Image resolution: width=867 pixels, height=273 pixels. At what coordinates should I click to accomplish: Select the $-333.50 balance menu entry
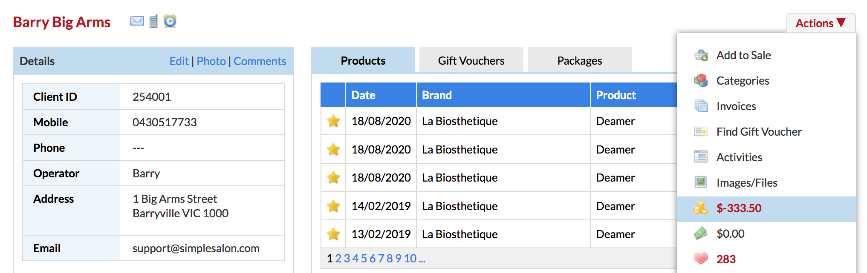coord(766,209)
